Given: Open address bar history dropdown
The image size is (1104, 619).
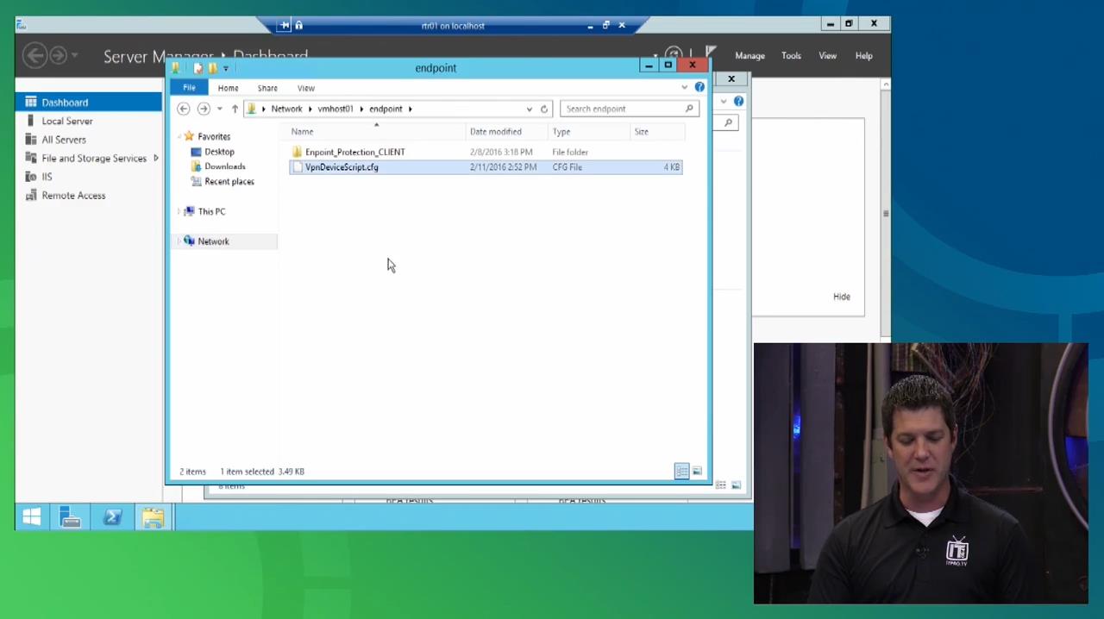Looking at the screenshot, I should [530, 109].
